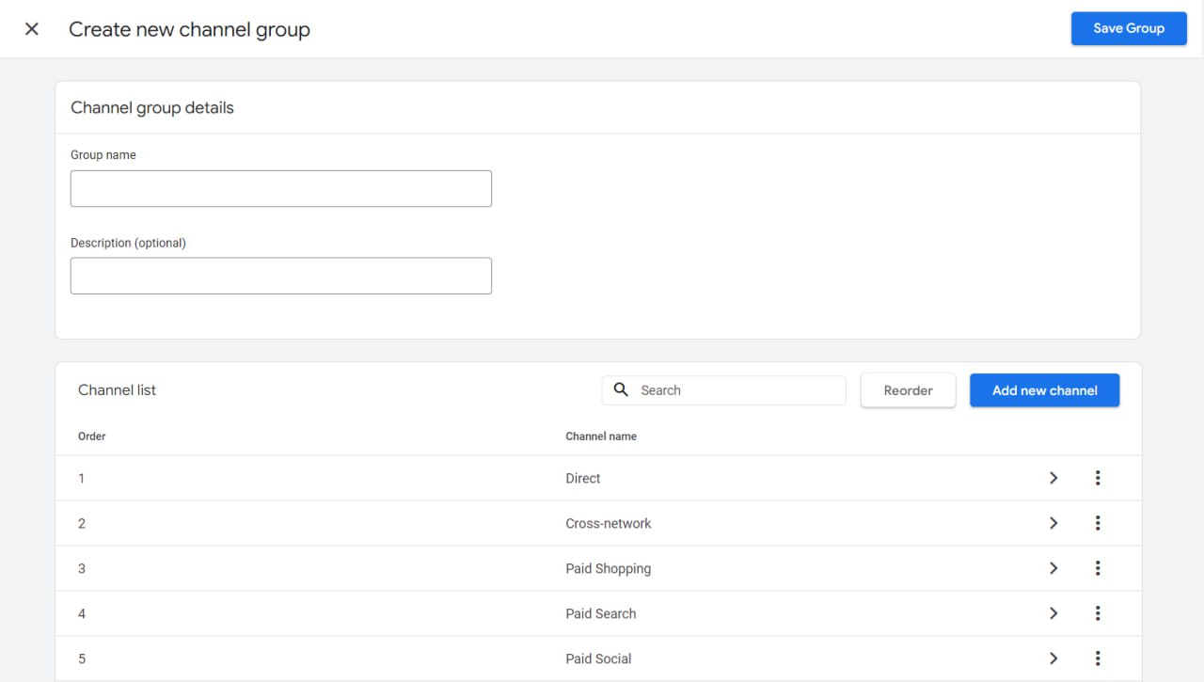The height and width of the screenshot is (682, 1204).
Task: Click the Save Group button
Action: (x=1128, y=28)
